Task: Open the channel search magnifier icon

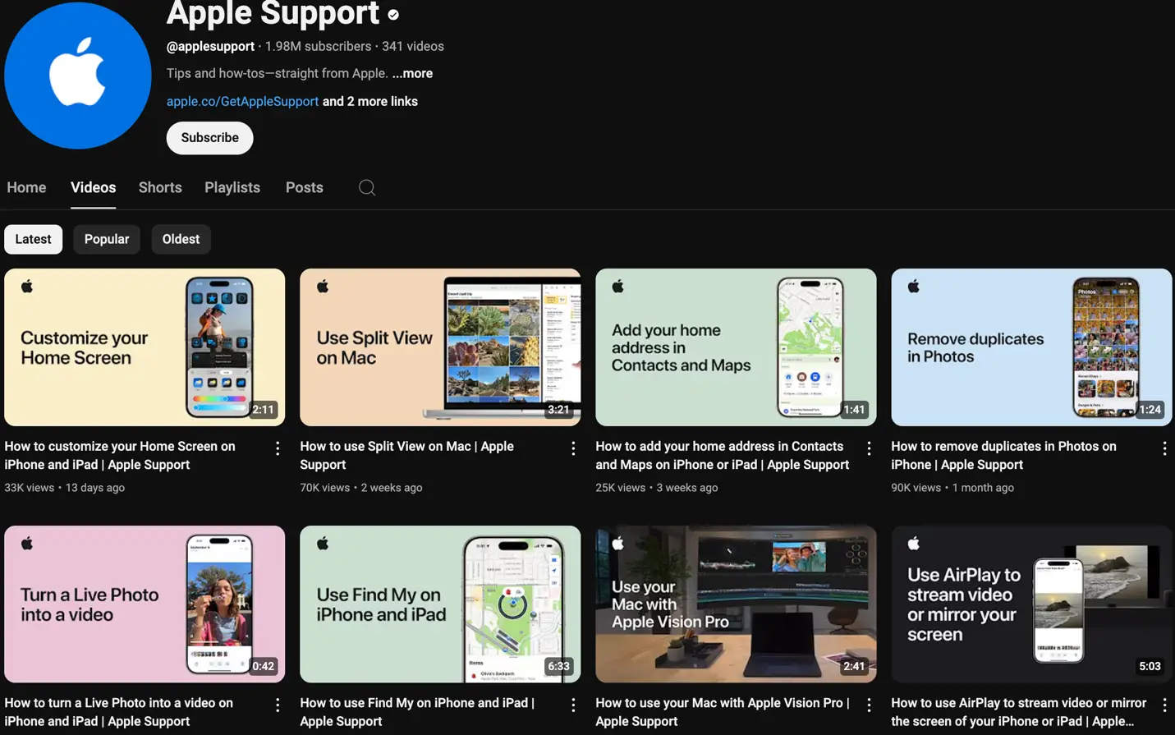Action: tap(367, 187)
